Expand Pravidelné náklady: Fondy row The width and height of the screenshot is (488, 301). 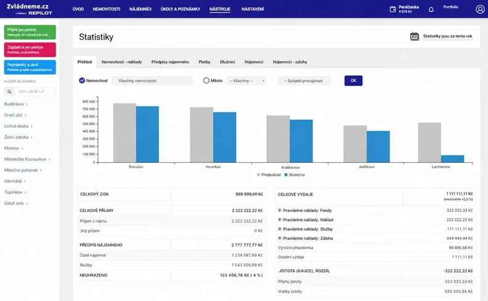point(280,210)
